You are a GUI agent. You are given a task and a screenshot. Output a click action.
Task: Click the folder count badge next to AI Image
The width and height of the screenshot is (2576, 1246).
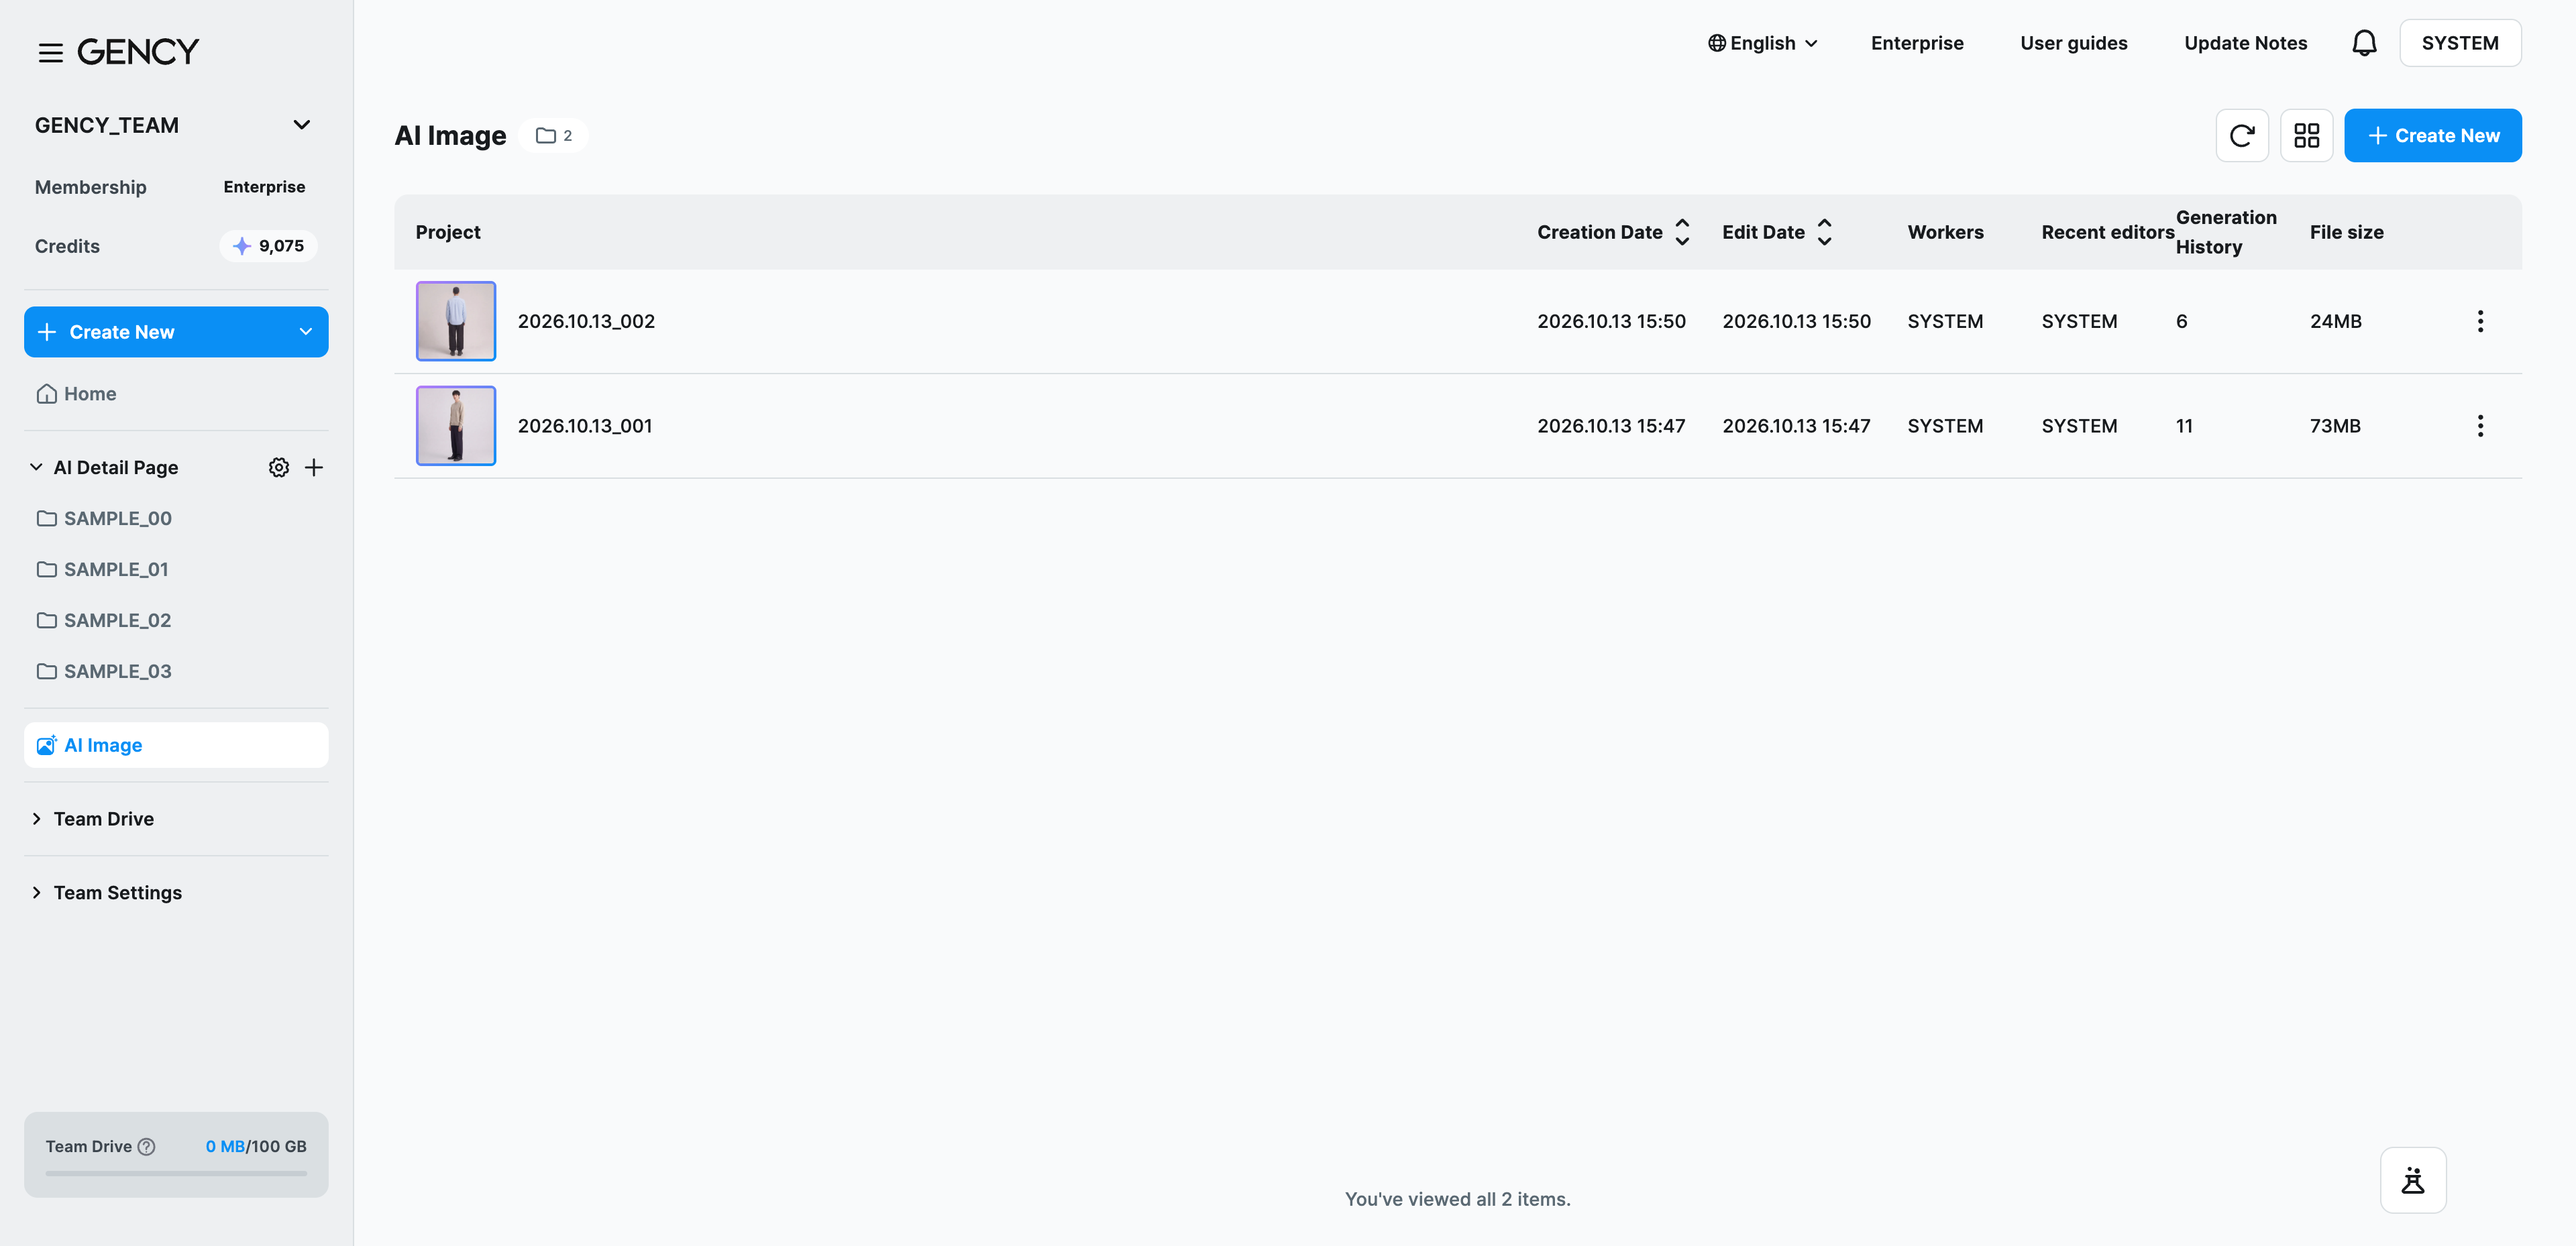click(x=554, y=135)
